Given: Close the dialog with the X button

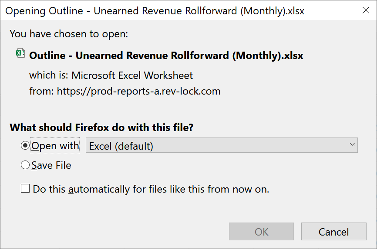Looking at the screenshot, I should [x=366, y=10].
